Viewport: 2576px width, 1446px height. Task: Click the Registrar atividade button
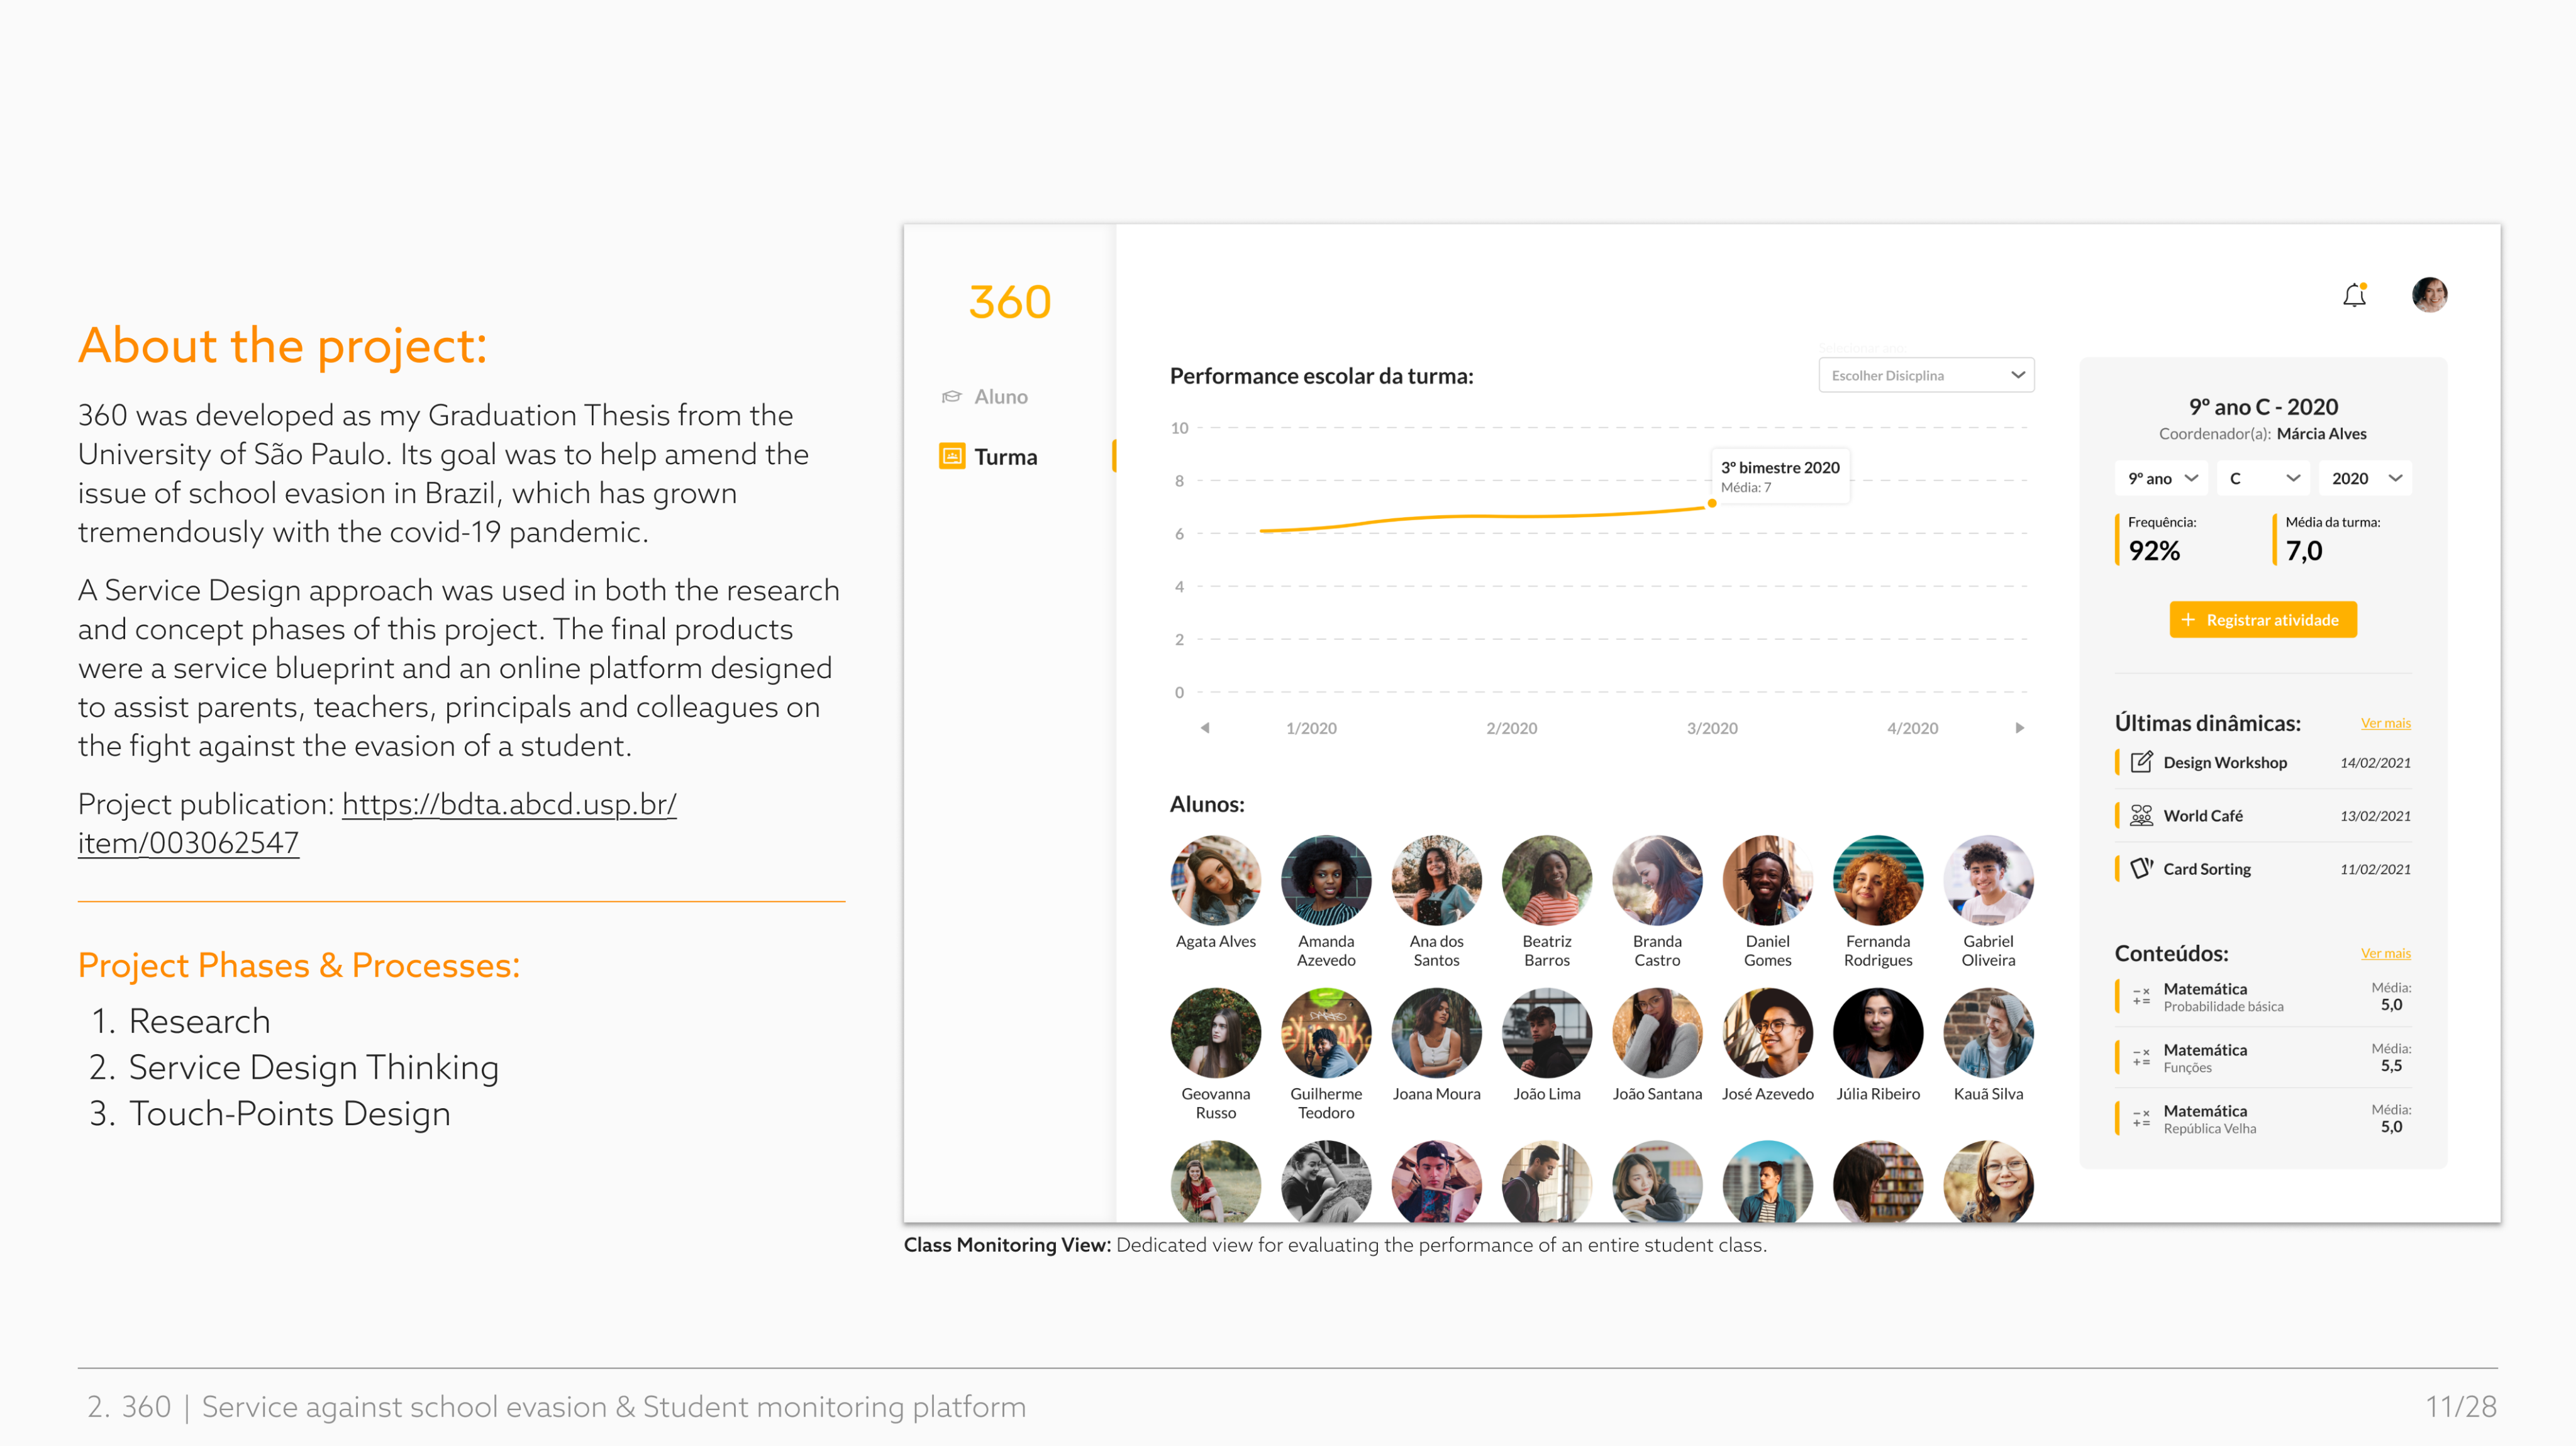click(x=2262, y=620)
